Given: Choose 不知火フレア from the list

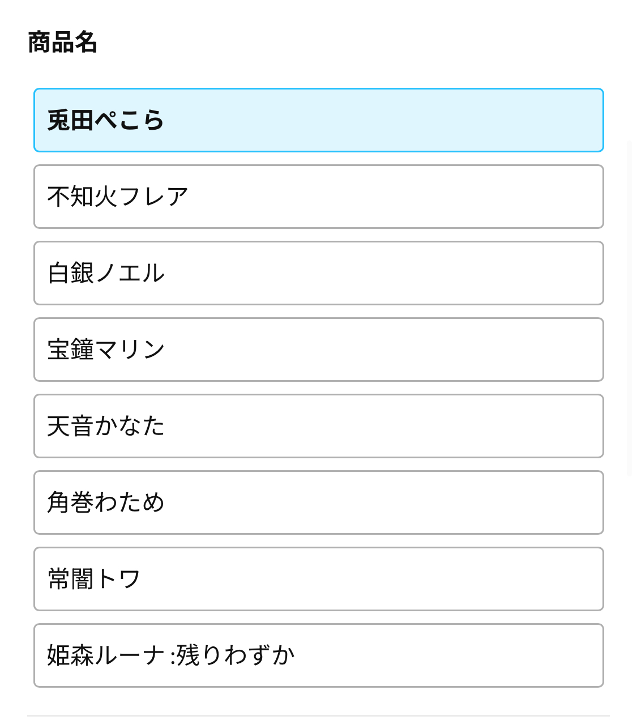Looking at the screenshot, I should 318,197.
